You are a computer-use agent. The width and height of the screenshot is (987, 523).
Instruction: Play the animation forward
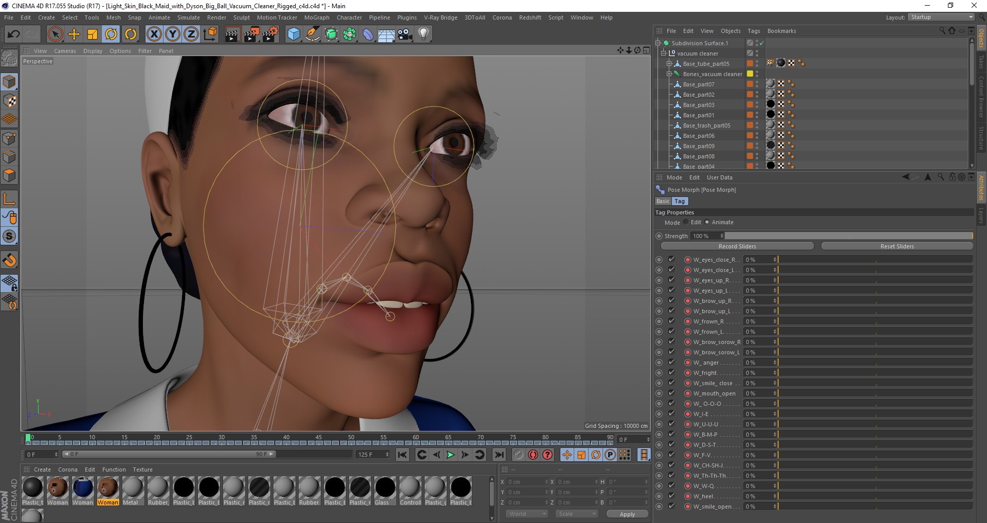(450, 455)
